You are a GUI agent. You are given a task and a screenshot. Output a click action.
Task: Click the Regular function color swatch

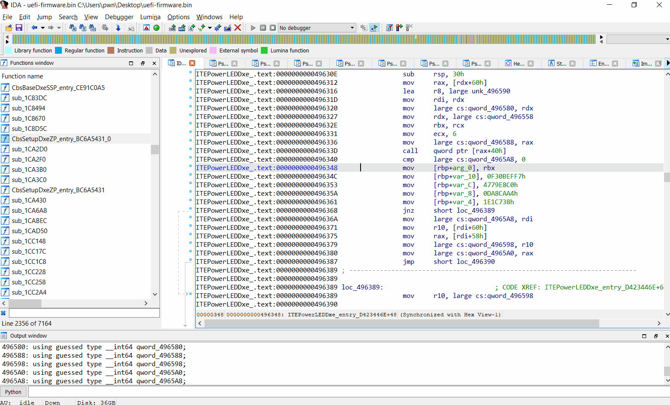click(58, 50)
